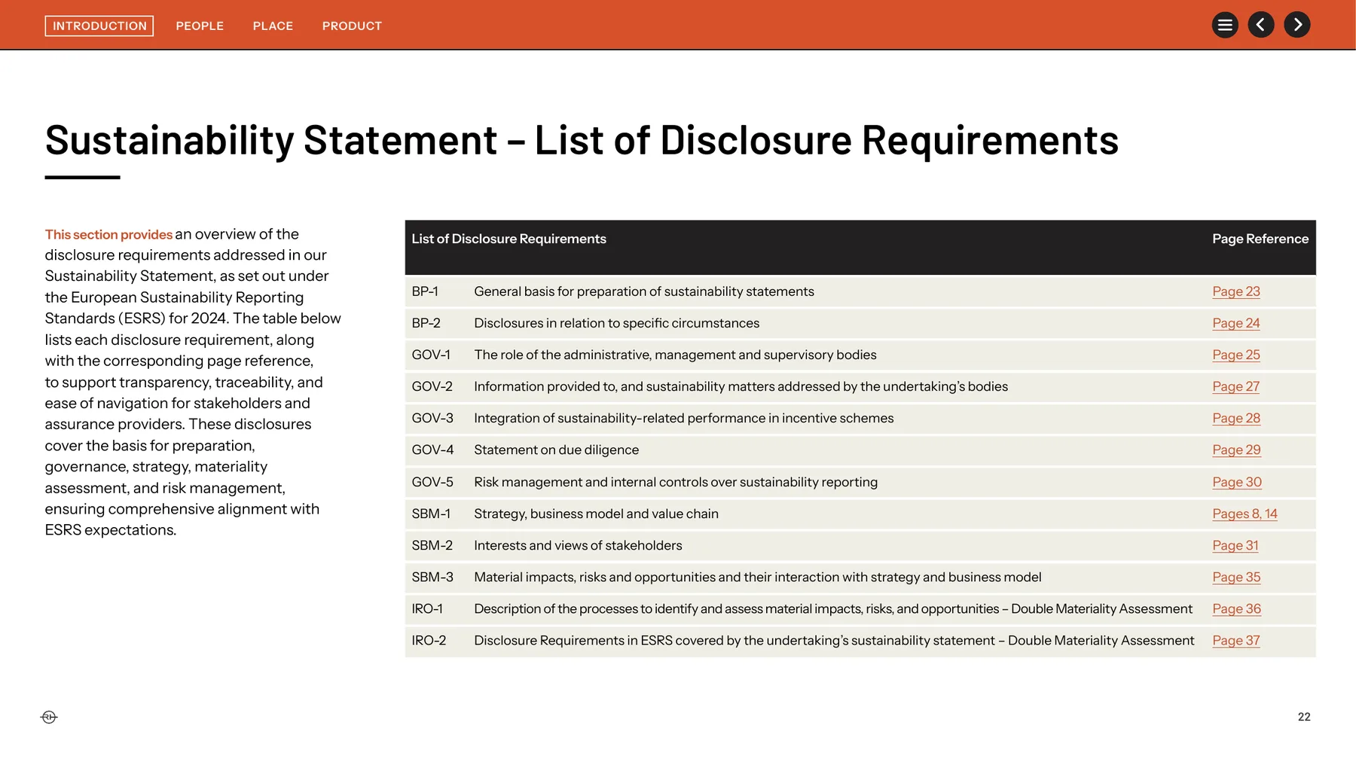Go to previous page arrow
This screenshot has width=1356, height=762.
tap(1261, 25)
